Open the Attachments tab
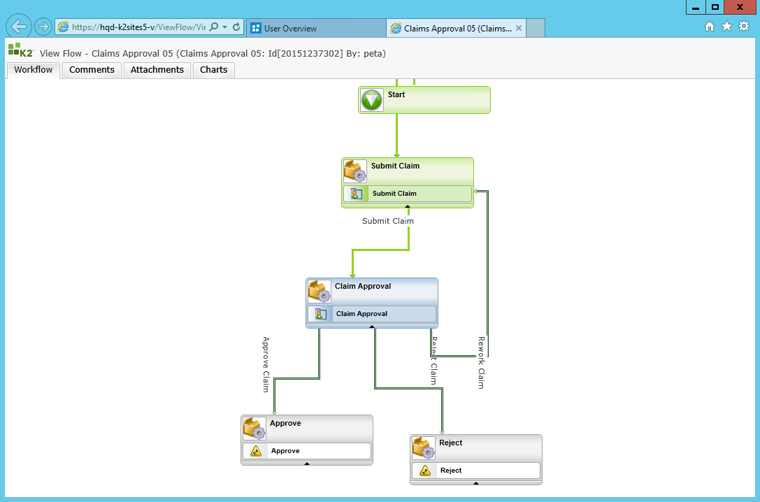Screen dimensions: 760x502 pyautogui.click(x=157, y=70)
